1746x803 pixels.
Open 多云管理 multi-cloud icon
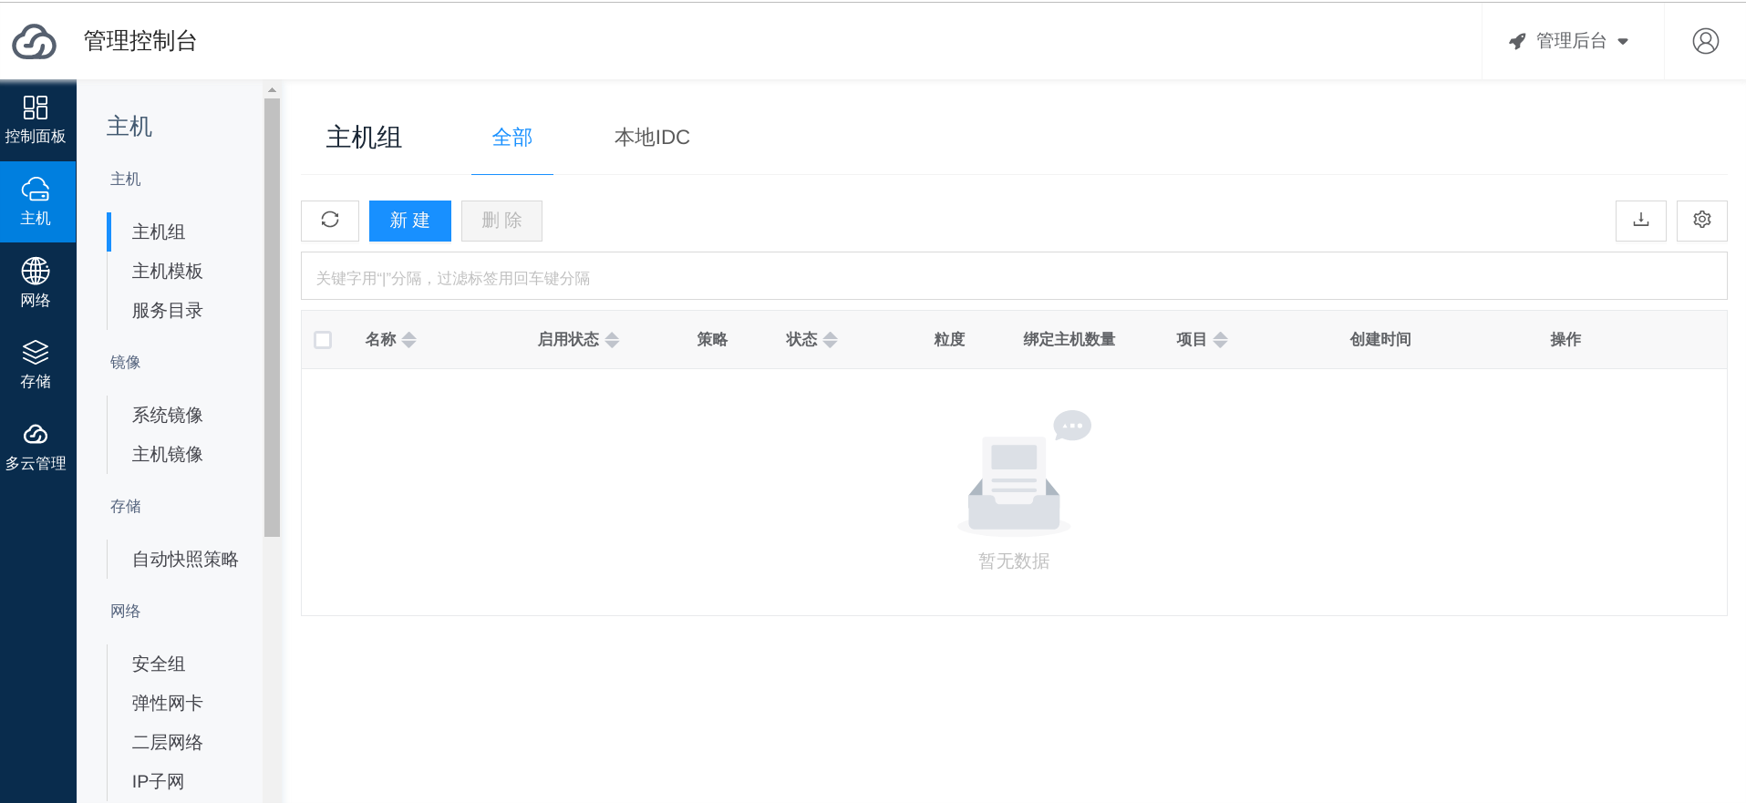pyautogui.click(x=36, y=435)
